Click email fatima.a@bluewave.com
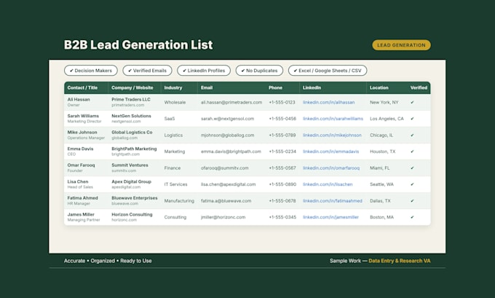This screenshot has height=298, width=495. [226, 201]
